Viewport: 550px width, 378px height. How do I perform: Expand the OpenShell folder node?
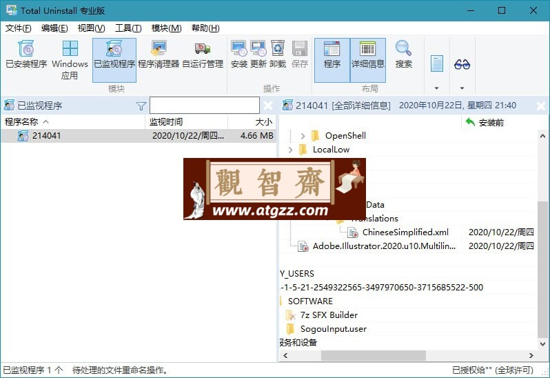(x=303, y=135)
